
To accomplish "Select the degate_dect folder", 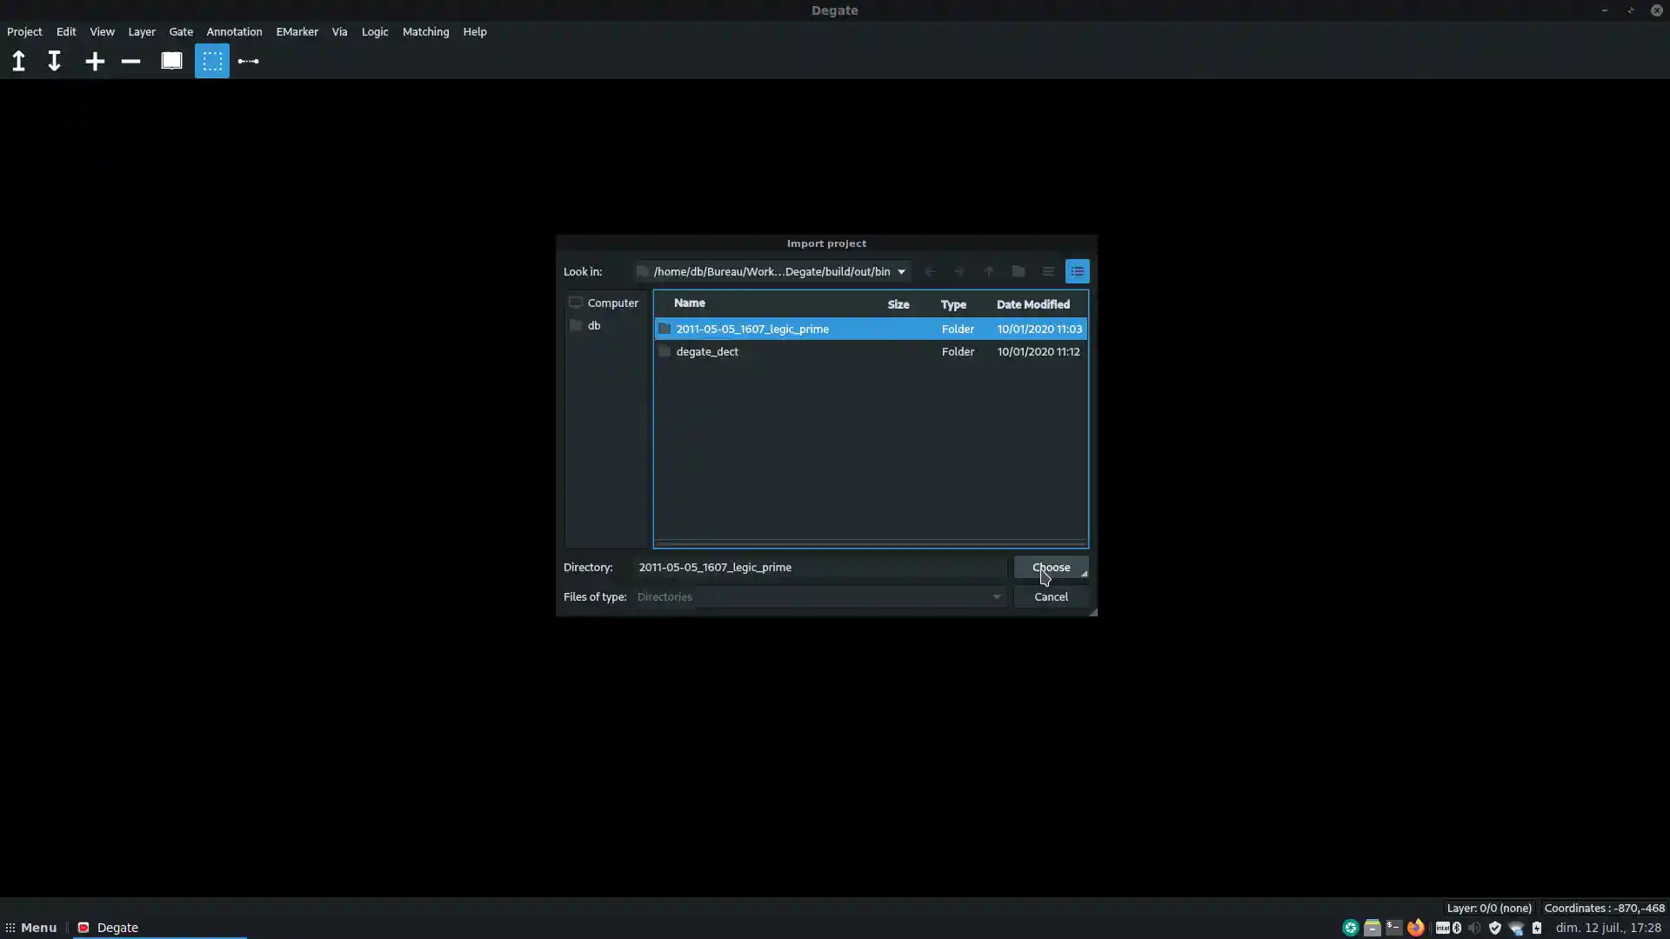I will click(x=707, y=351).
